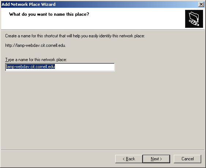Click the network folder wizard icon
This screenshot has width=206, height=168.
click(194, 19)
